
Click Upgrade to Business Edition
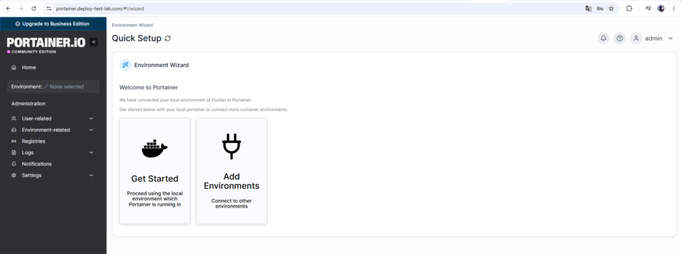(x=53, y=24)
